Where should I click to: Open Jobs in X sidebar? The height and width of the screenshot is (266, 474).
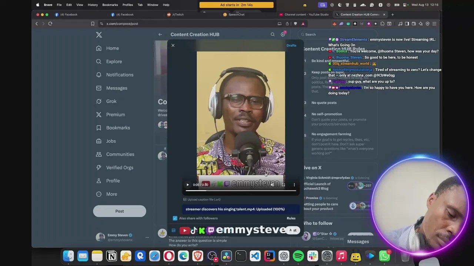[x=106, y=141]
